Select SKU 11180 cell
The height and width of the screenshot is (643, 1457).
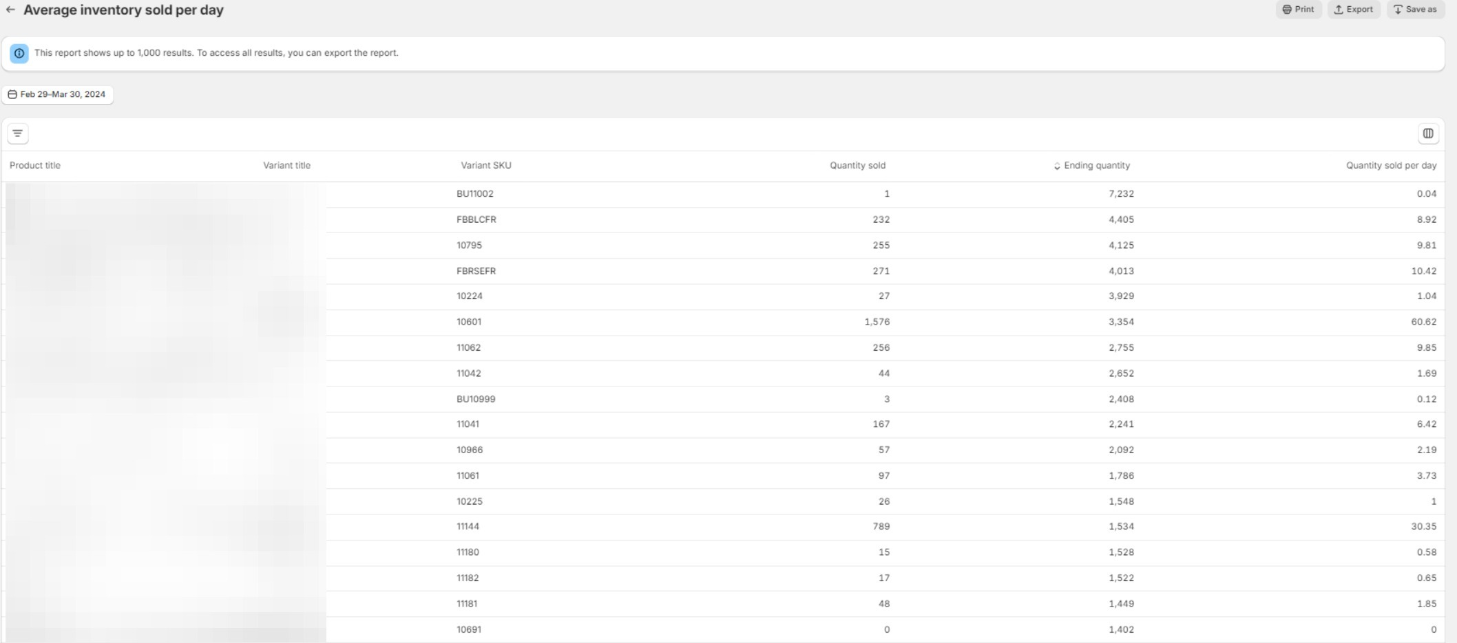[x=468, y=552]
